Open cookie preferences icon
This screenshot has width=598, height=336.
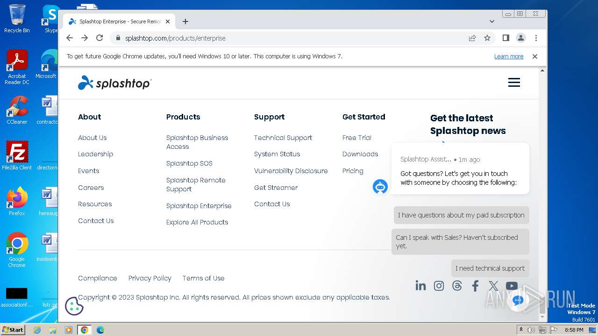74,306
